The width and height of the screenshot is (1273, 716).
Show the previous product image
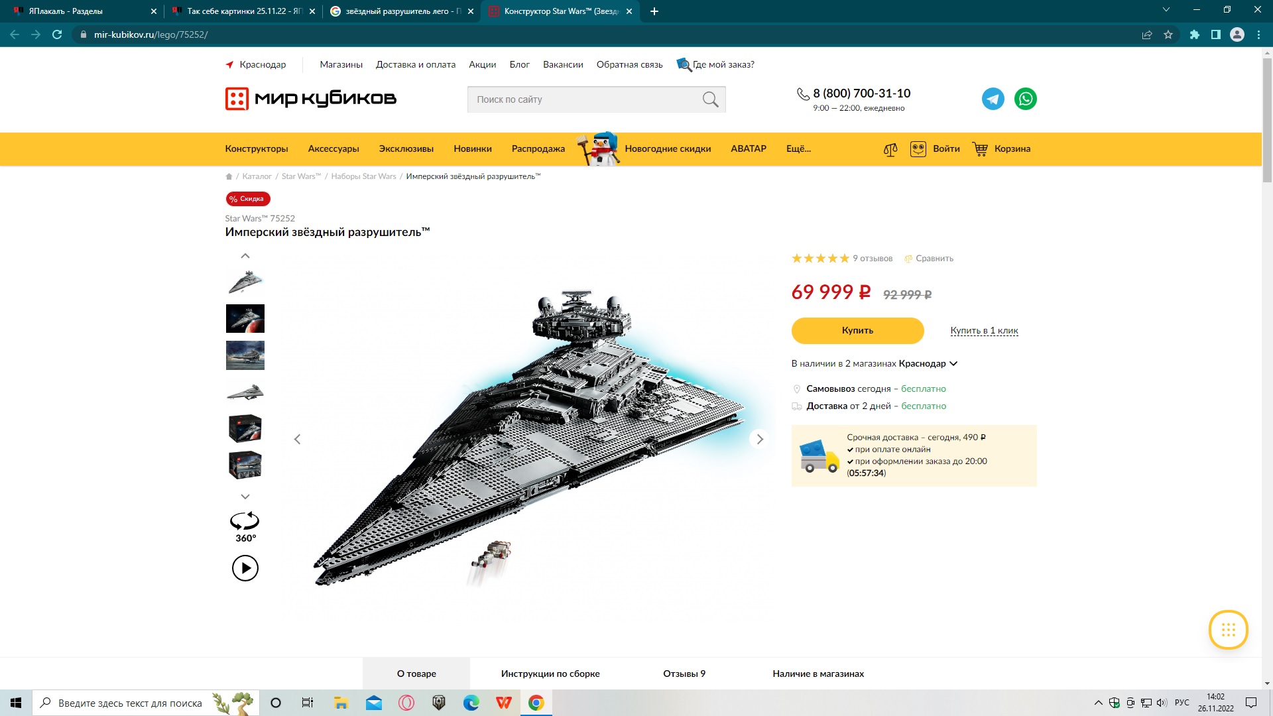coord(298,440)
